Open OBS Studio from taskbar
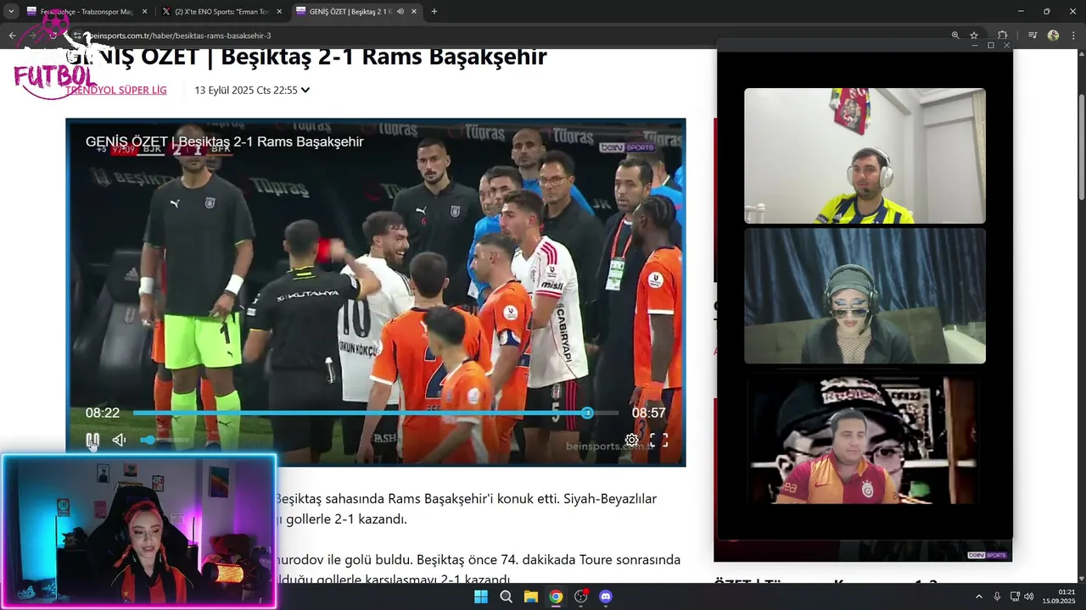Image resolution: width=1086 pixels, height=610 pixels. pos(580,596)
